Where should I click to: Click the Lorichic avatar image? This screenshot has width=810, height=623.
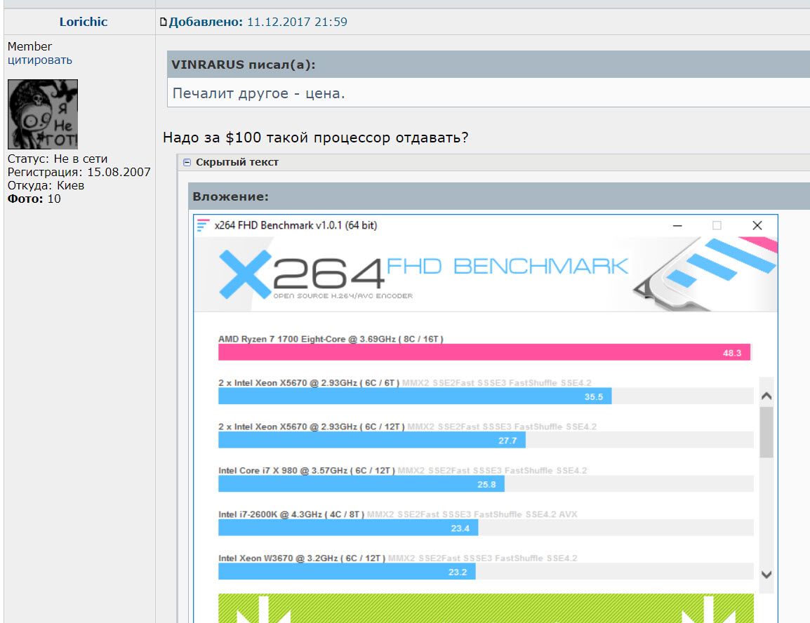point(43,114)
